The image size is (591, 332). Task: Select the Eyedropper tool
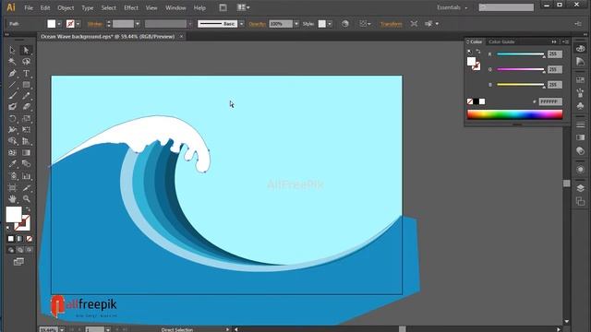click(12, 164)
